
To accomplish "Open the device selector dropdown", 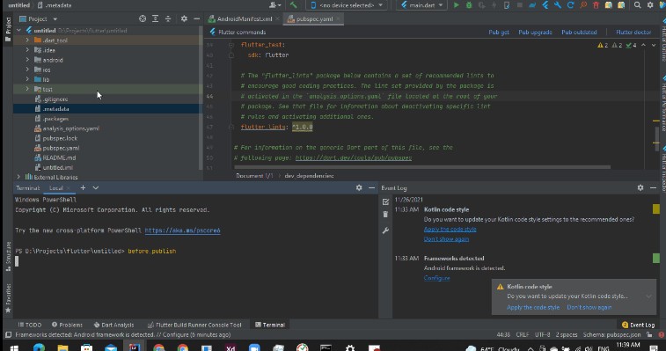I will [x=347, y=5].
